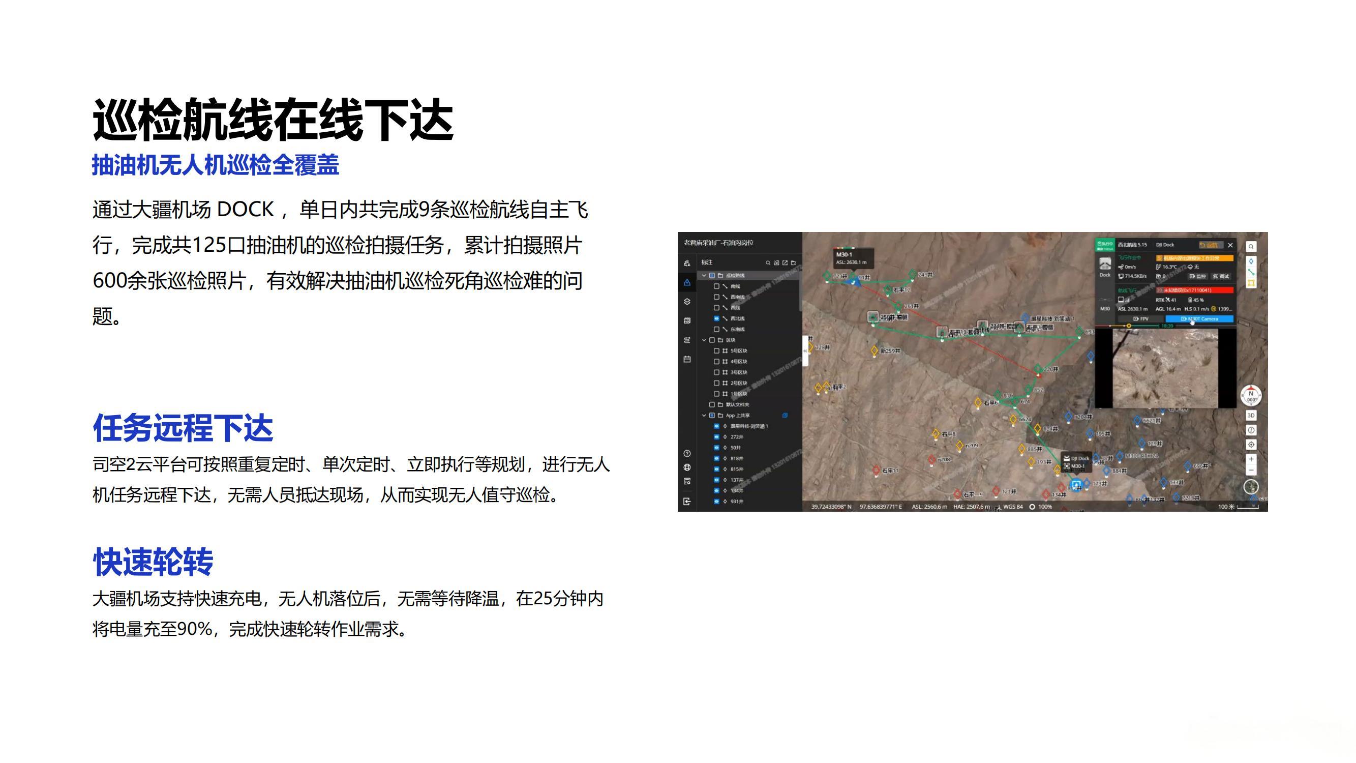This screenshot has width=1356, height=763.
Task: Click the map search magnifier icon
Action: pos(1251,246)
